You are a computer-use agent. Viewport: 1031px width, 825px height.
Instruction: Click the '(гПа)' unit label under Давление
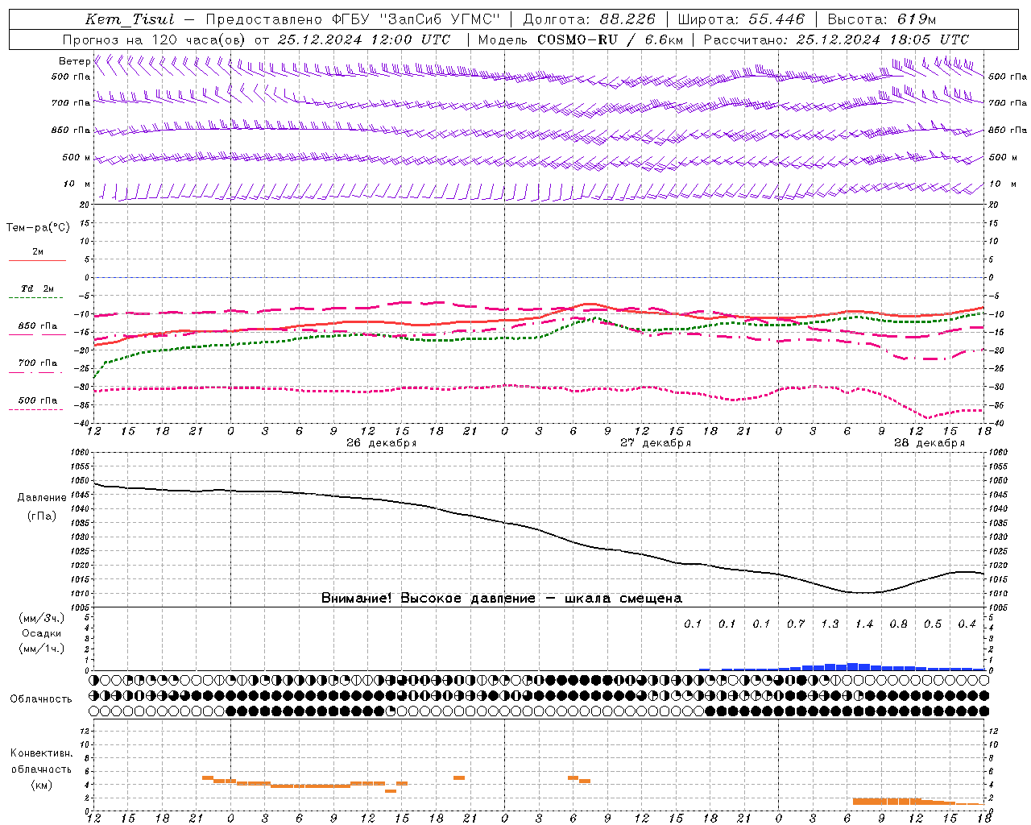(x=42, y=516)
